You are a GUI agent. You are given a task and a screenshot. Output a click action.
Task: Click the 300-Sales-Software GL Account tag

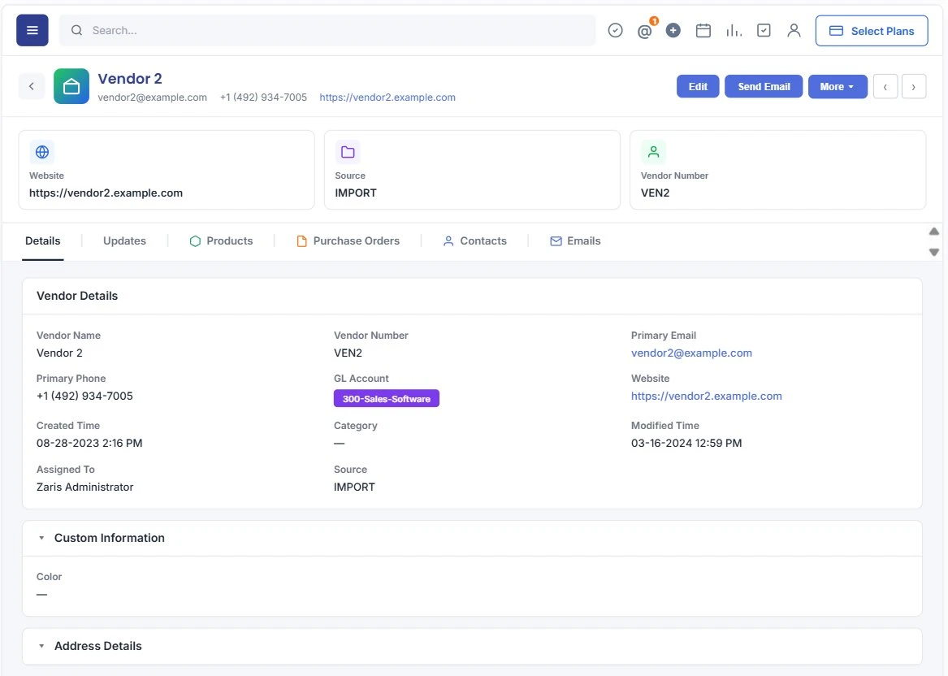387,398
